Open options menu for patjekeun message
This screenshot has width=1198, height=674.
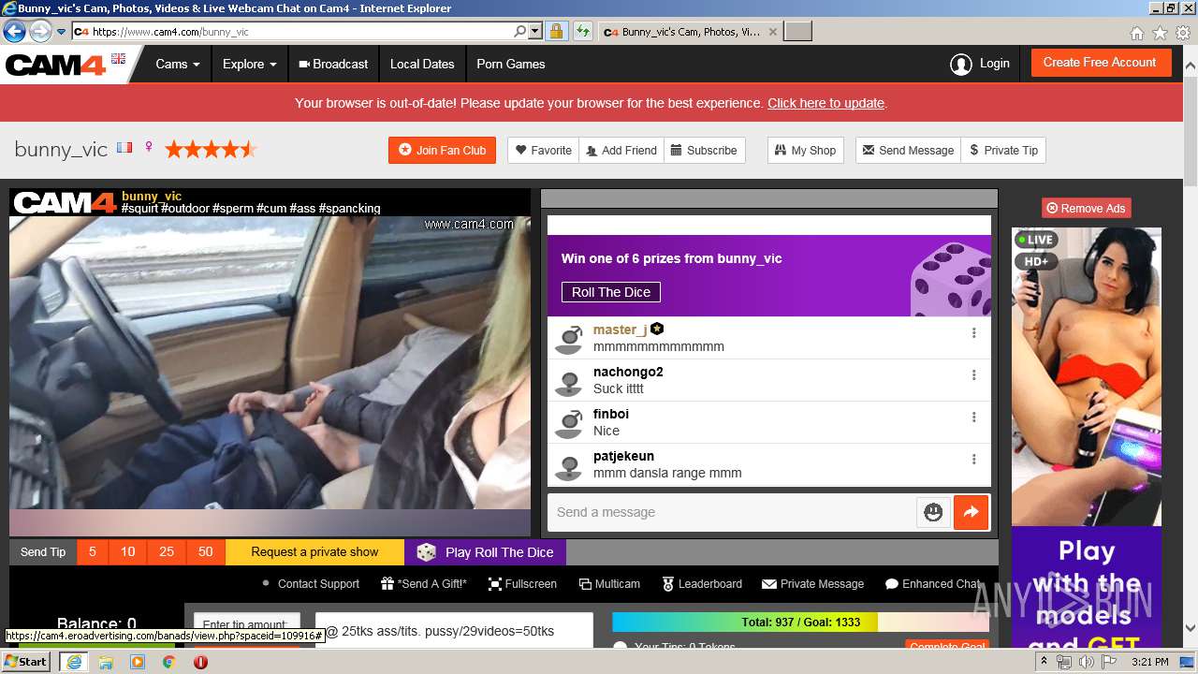pos(973,460)
